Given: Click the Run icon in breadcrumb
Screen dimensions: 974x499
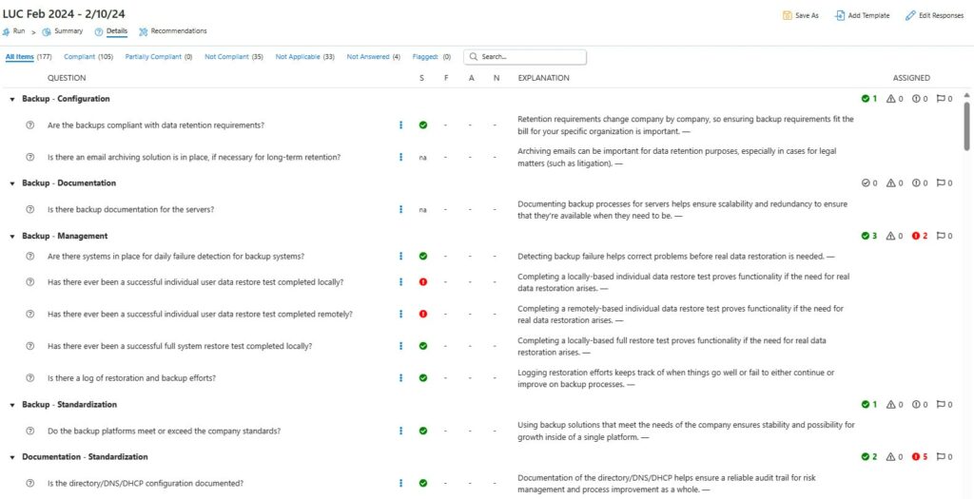Looking at the screenshot, I should point(7,31).
